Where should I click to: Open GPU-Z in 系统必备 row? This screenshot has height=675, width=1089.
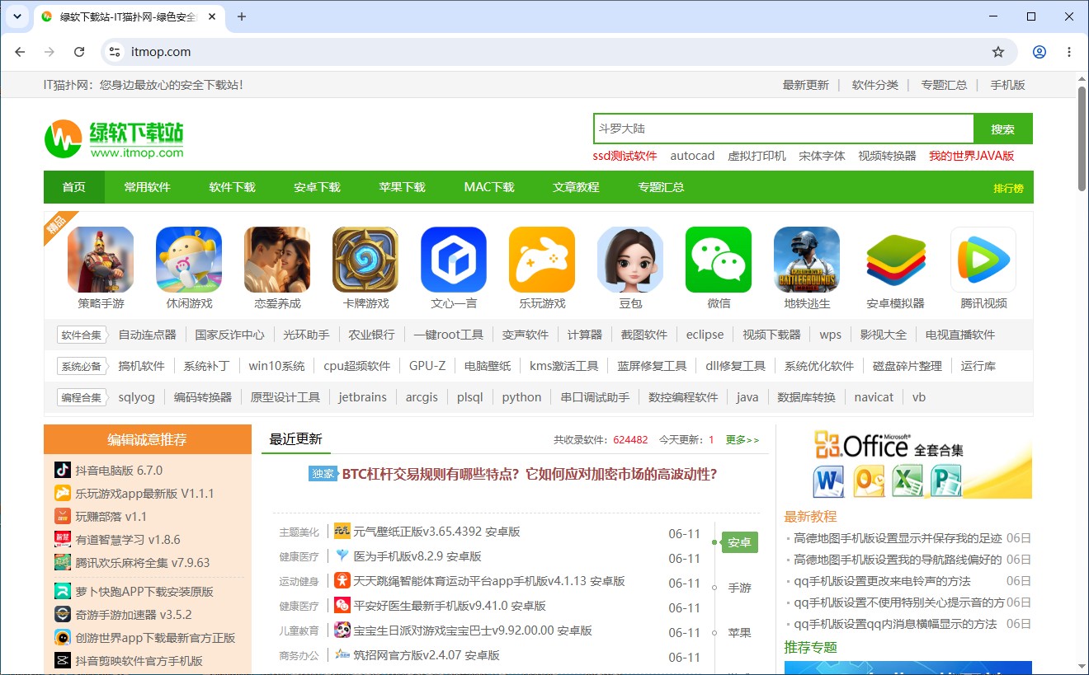tap(427, 366)
